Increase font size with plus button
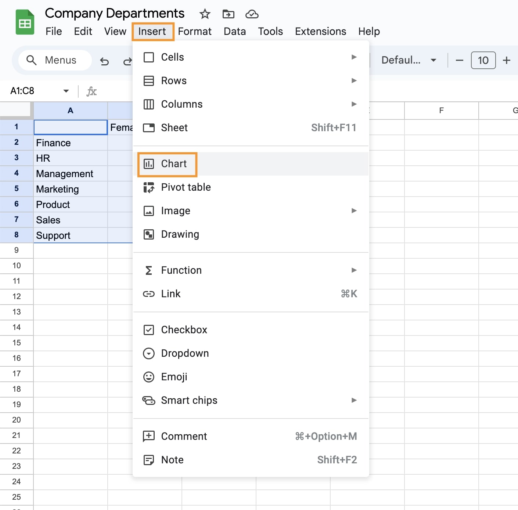Viewport: 518px width, 510px height. pos(507,60)
